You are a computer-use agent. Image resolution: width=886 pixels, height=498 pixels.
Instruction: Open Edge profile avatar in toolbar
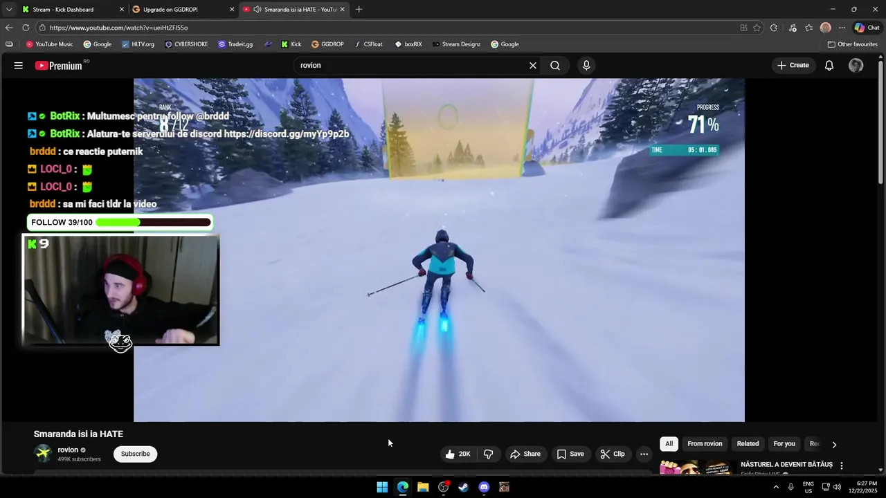pos(825,28)
